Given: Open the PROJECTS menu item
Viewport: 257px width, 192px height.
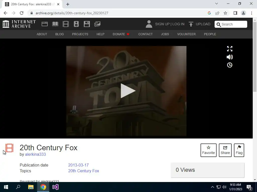Looking at the screenshot, I should [80, 34].
